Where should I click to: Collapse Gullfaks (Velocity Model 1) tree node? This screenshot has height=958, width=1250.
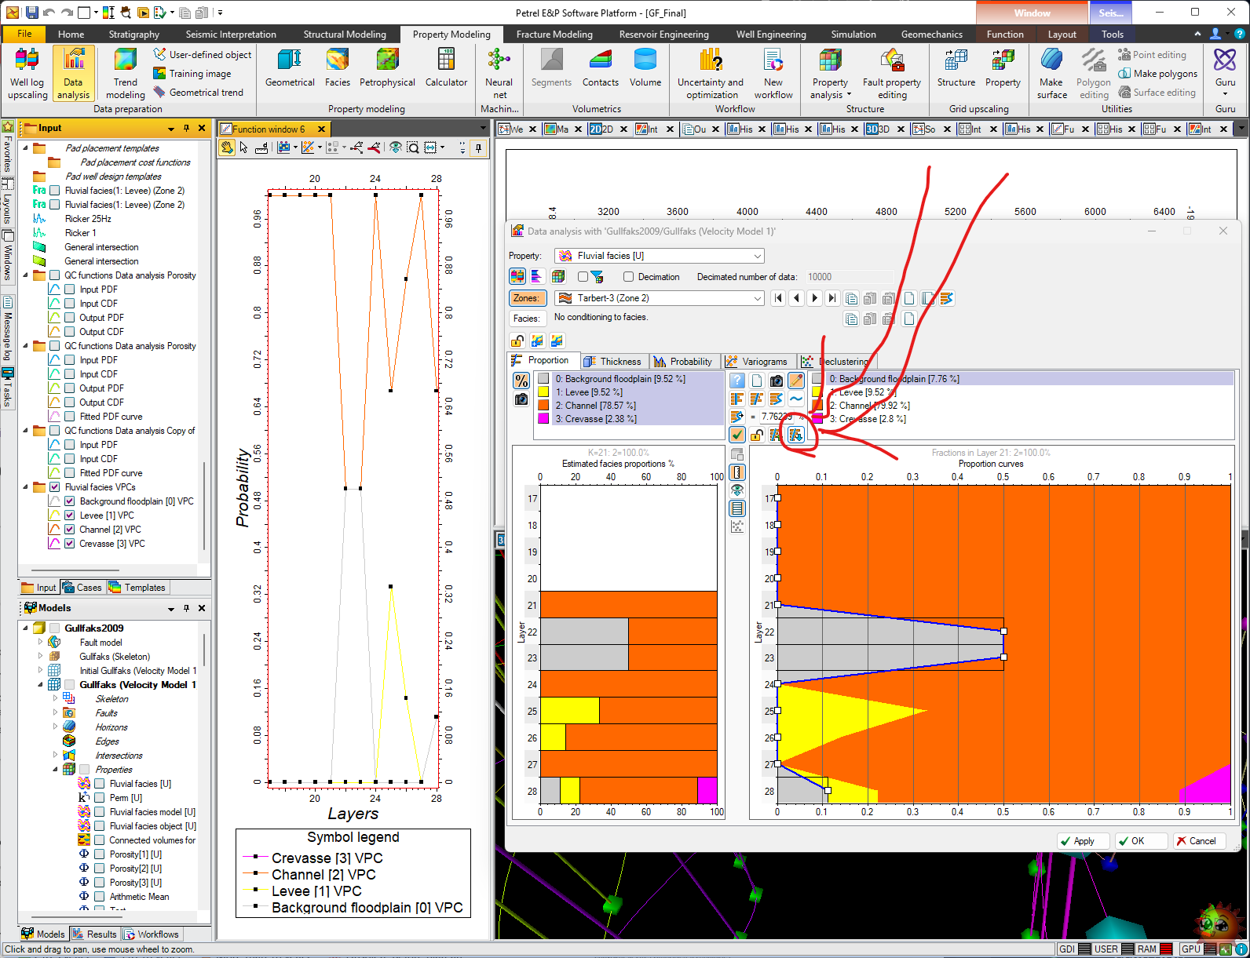point(40,685)
